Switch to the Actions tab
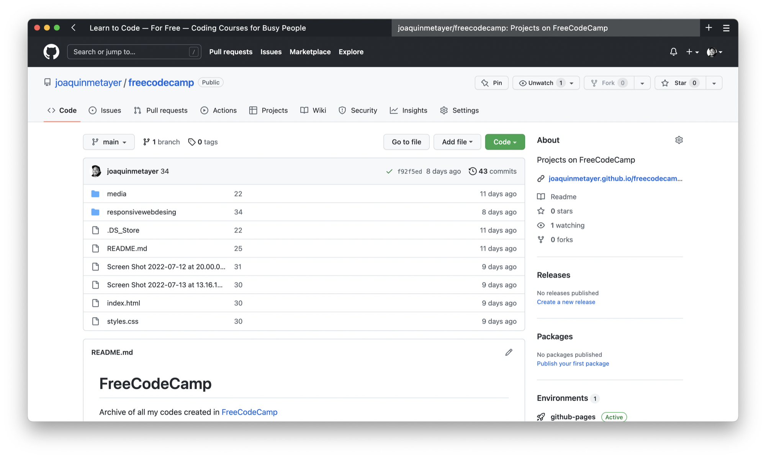 (x=219, y=110)
